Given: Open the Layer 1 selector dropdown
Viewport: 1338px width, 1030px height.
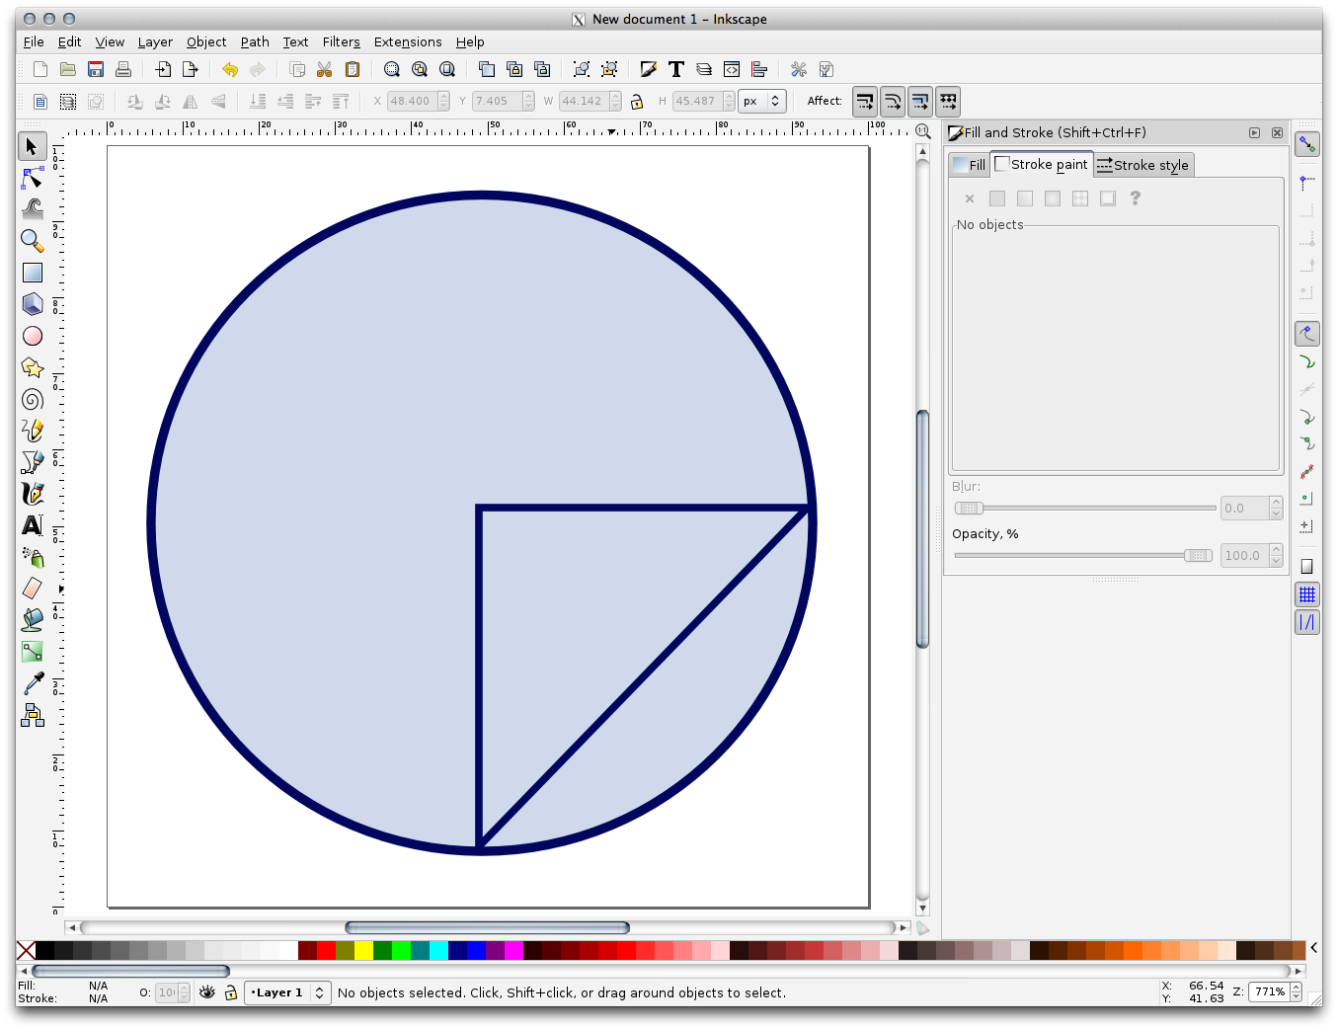Looking at the screenshot, I should tap(287, 992).
